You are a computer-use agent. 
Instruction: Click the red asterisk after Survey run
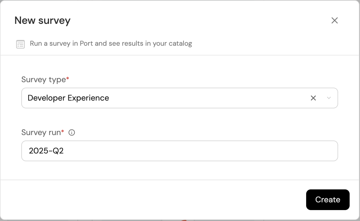click(62, 132)
